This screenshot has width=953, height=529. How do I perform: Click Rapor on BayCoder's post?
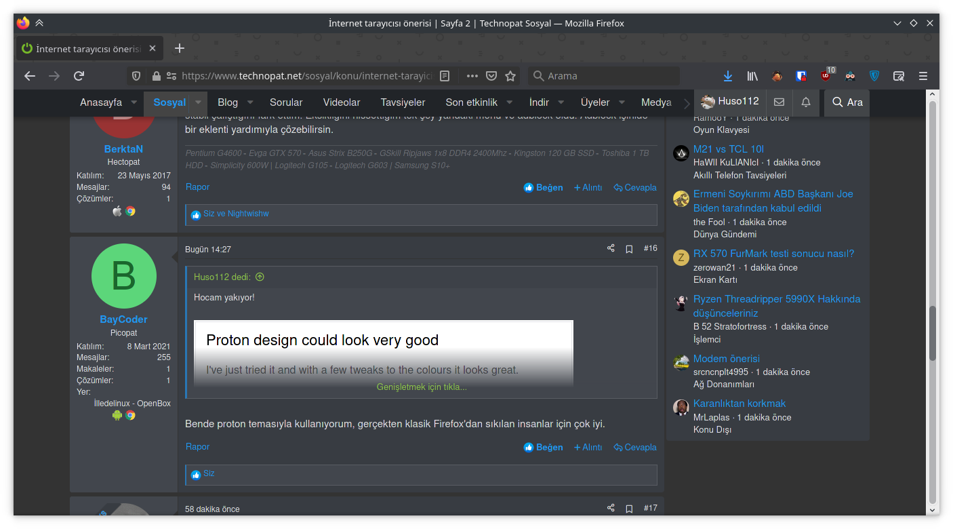198,447
